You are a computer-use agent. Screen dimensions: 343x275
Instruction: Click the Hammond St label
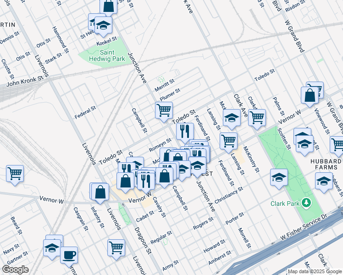(x=61, y=40)
